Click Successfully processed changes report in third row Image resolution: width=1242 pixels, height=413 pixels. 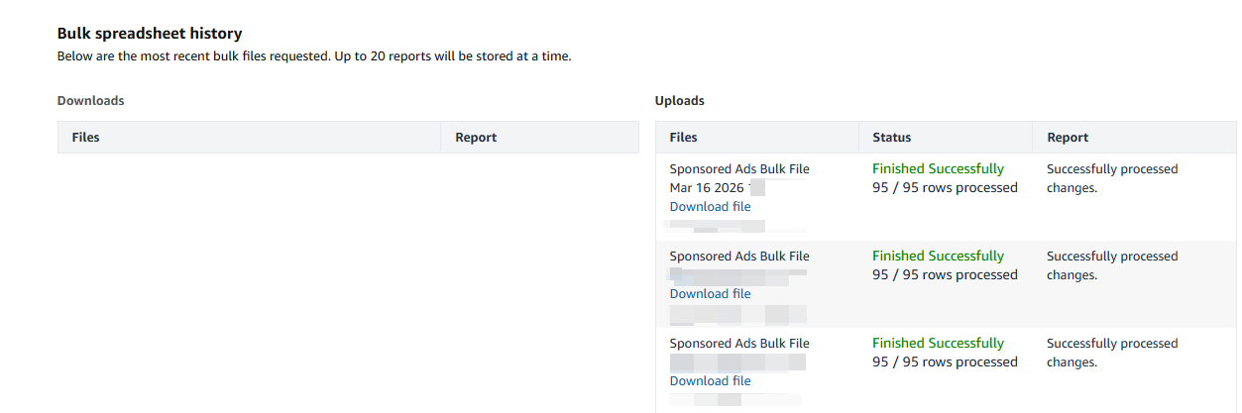tap(1111, 353)
